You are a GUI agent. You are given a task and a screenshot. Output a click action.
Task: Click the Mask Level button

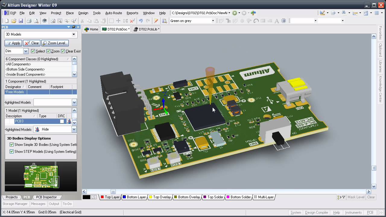356,197
